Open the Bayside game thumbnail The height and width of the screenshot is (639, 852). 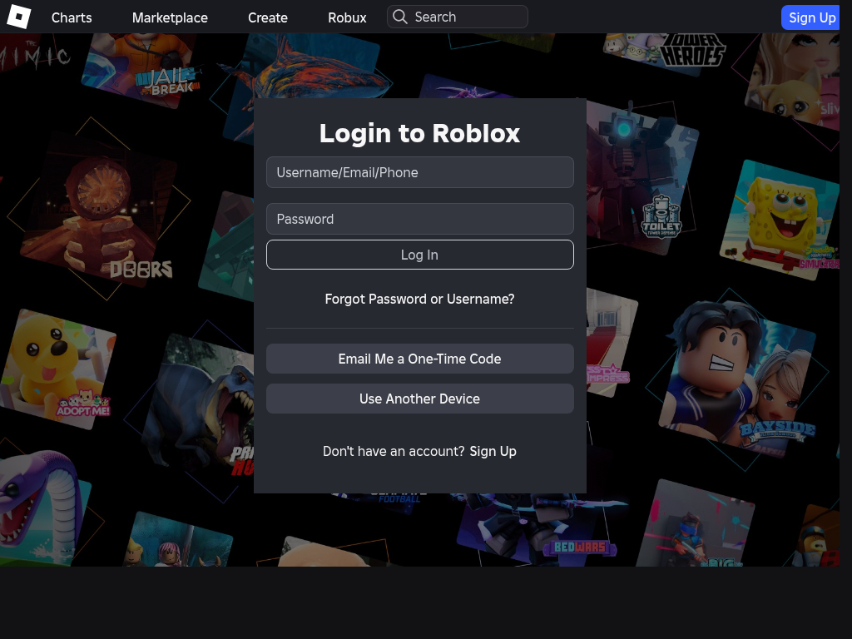point(741,374)
